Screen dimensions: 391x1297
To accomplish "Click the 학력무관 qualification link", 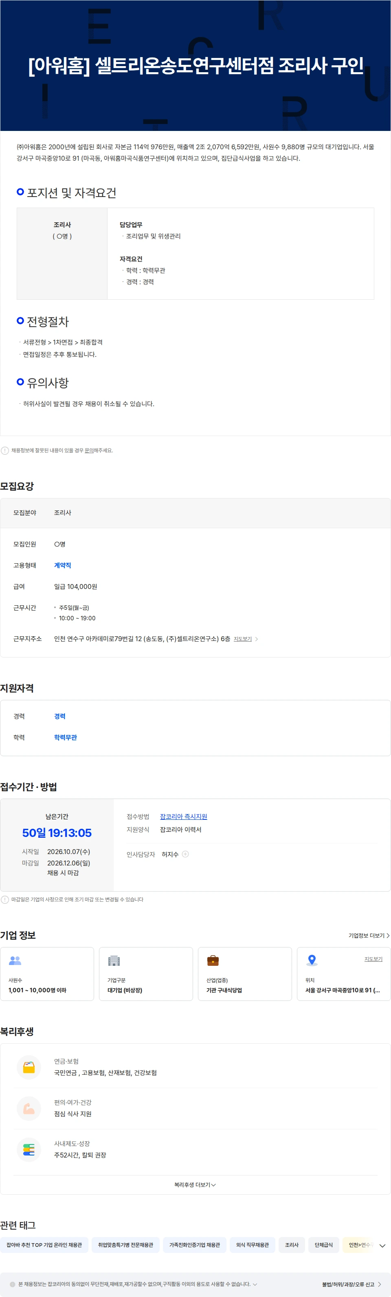I will [65, 737].
